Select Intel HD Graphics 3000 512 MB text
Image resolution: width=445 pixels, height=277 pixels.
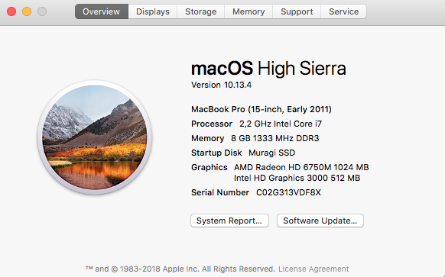pyautogui.click(x=297, y=178)
